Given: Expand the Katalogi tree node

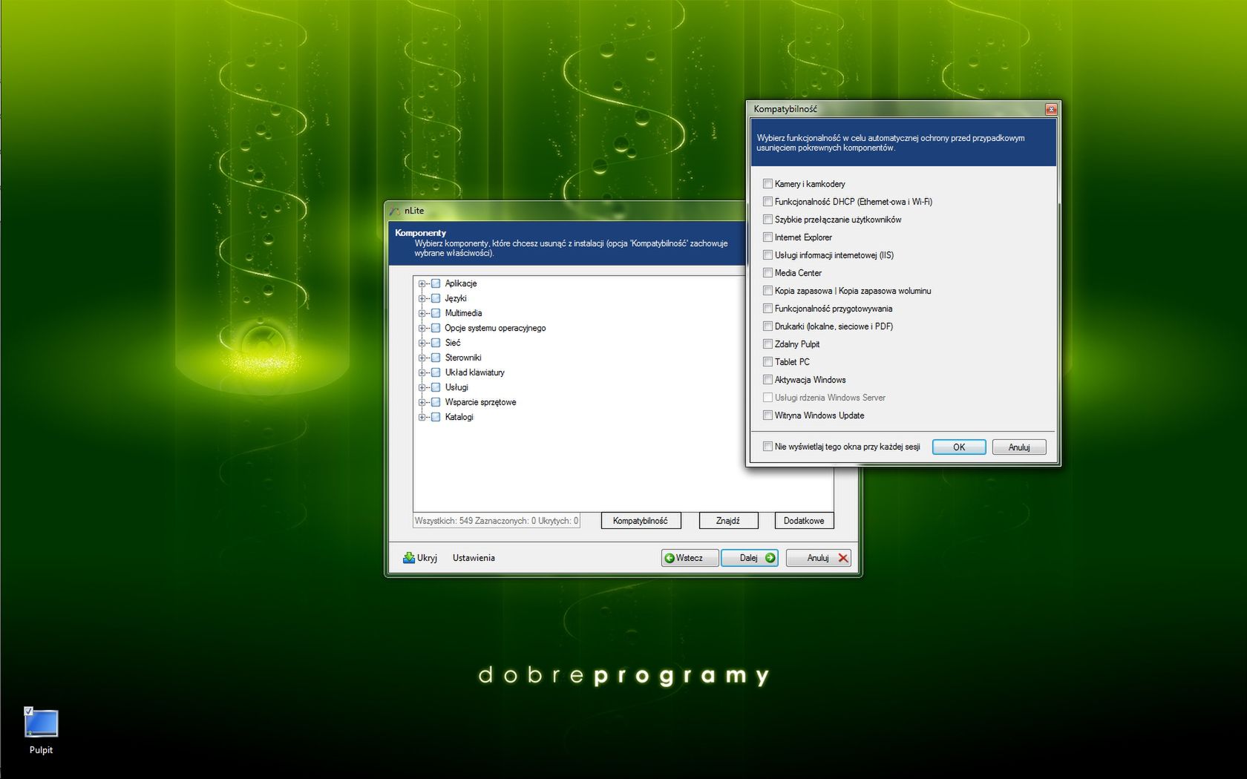Looking at the screenshot, I should [422, 417].
